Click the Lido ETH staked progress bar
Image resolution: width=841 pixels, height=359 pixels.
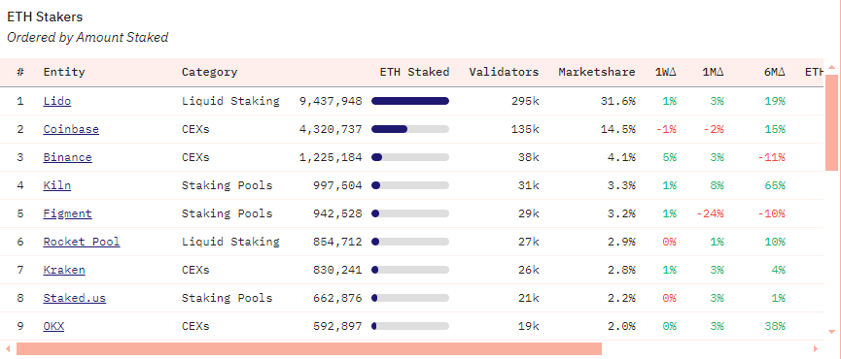tap(410, 101)
